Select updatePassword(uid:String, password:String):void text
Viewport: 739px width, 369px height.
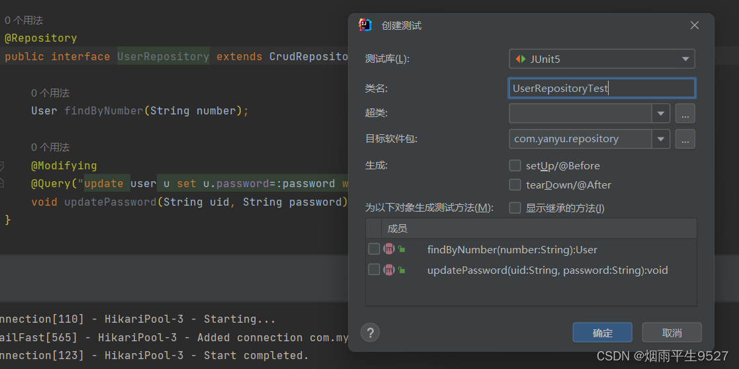click(547, 270)
